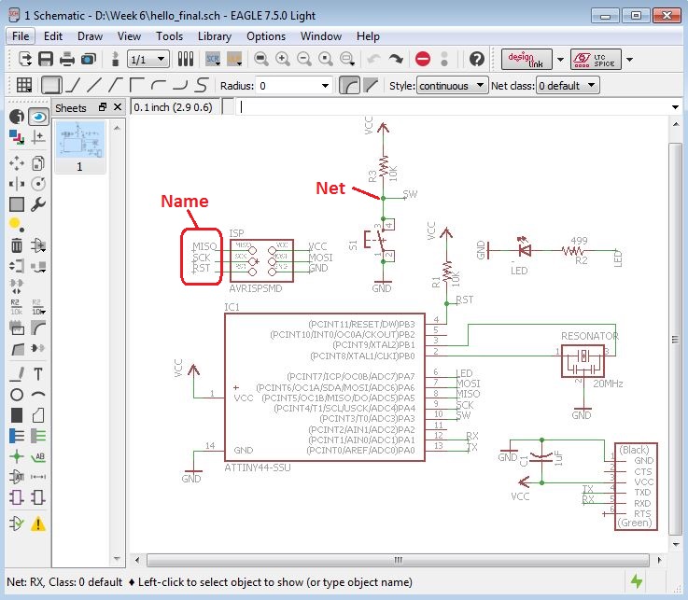Select the straight wire bend style
Screen dimensions: 688x600
94,85
